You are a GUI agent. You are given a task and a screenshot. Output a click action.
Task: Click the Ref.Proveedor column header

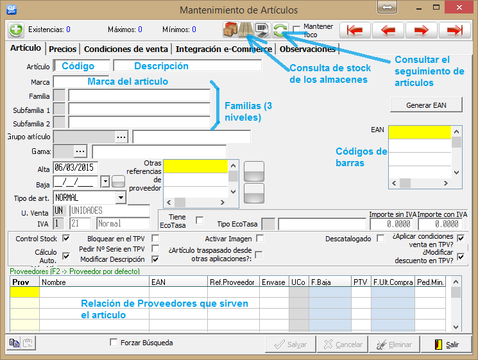[233, 282]
